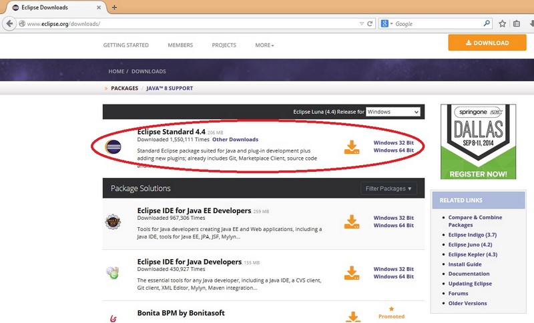Click the Java EE Developers download arrow icon
Image resolution: width=534 pixels, height=323 pixels.
[x=352, y=222]
